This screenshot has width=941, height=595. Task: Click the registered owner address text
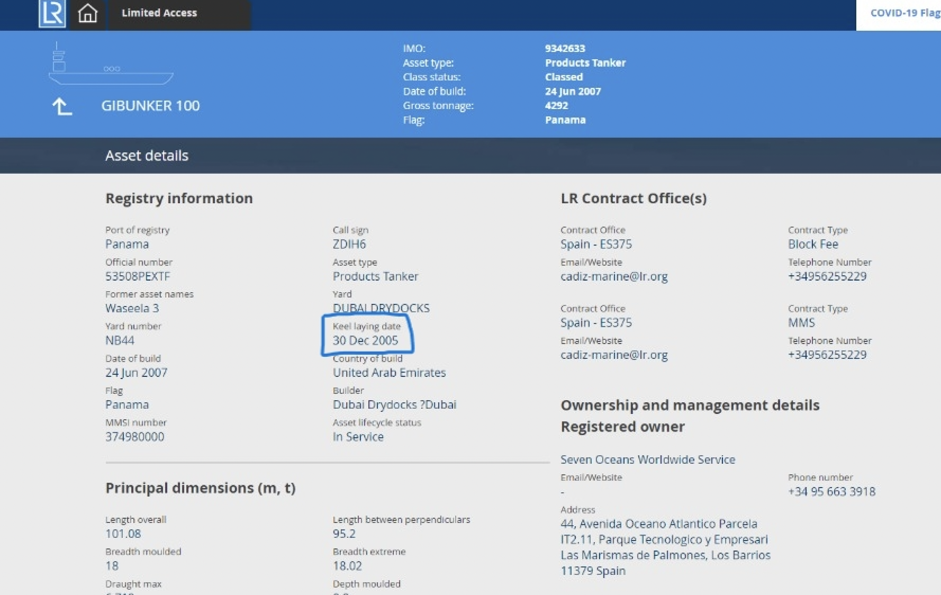coord(665,547)
